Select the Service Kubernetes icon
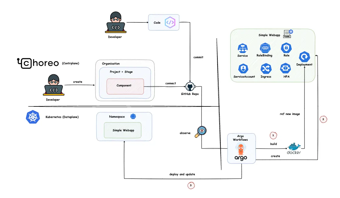 (243, 48)
